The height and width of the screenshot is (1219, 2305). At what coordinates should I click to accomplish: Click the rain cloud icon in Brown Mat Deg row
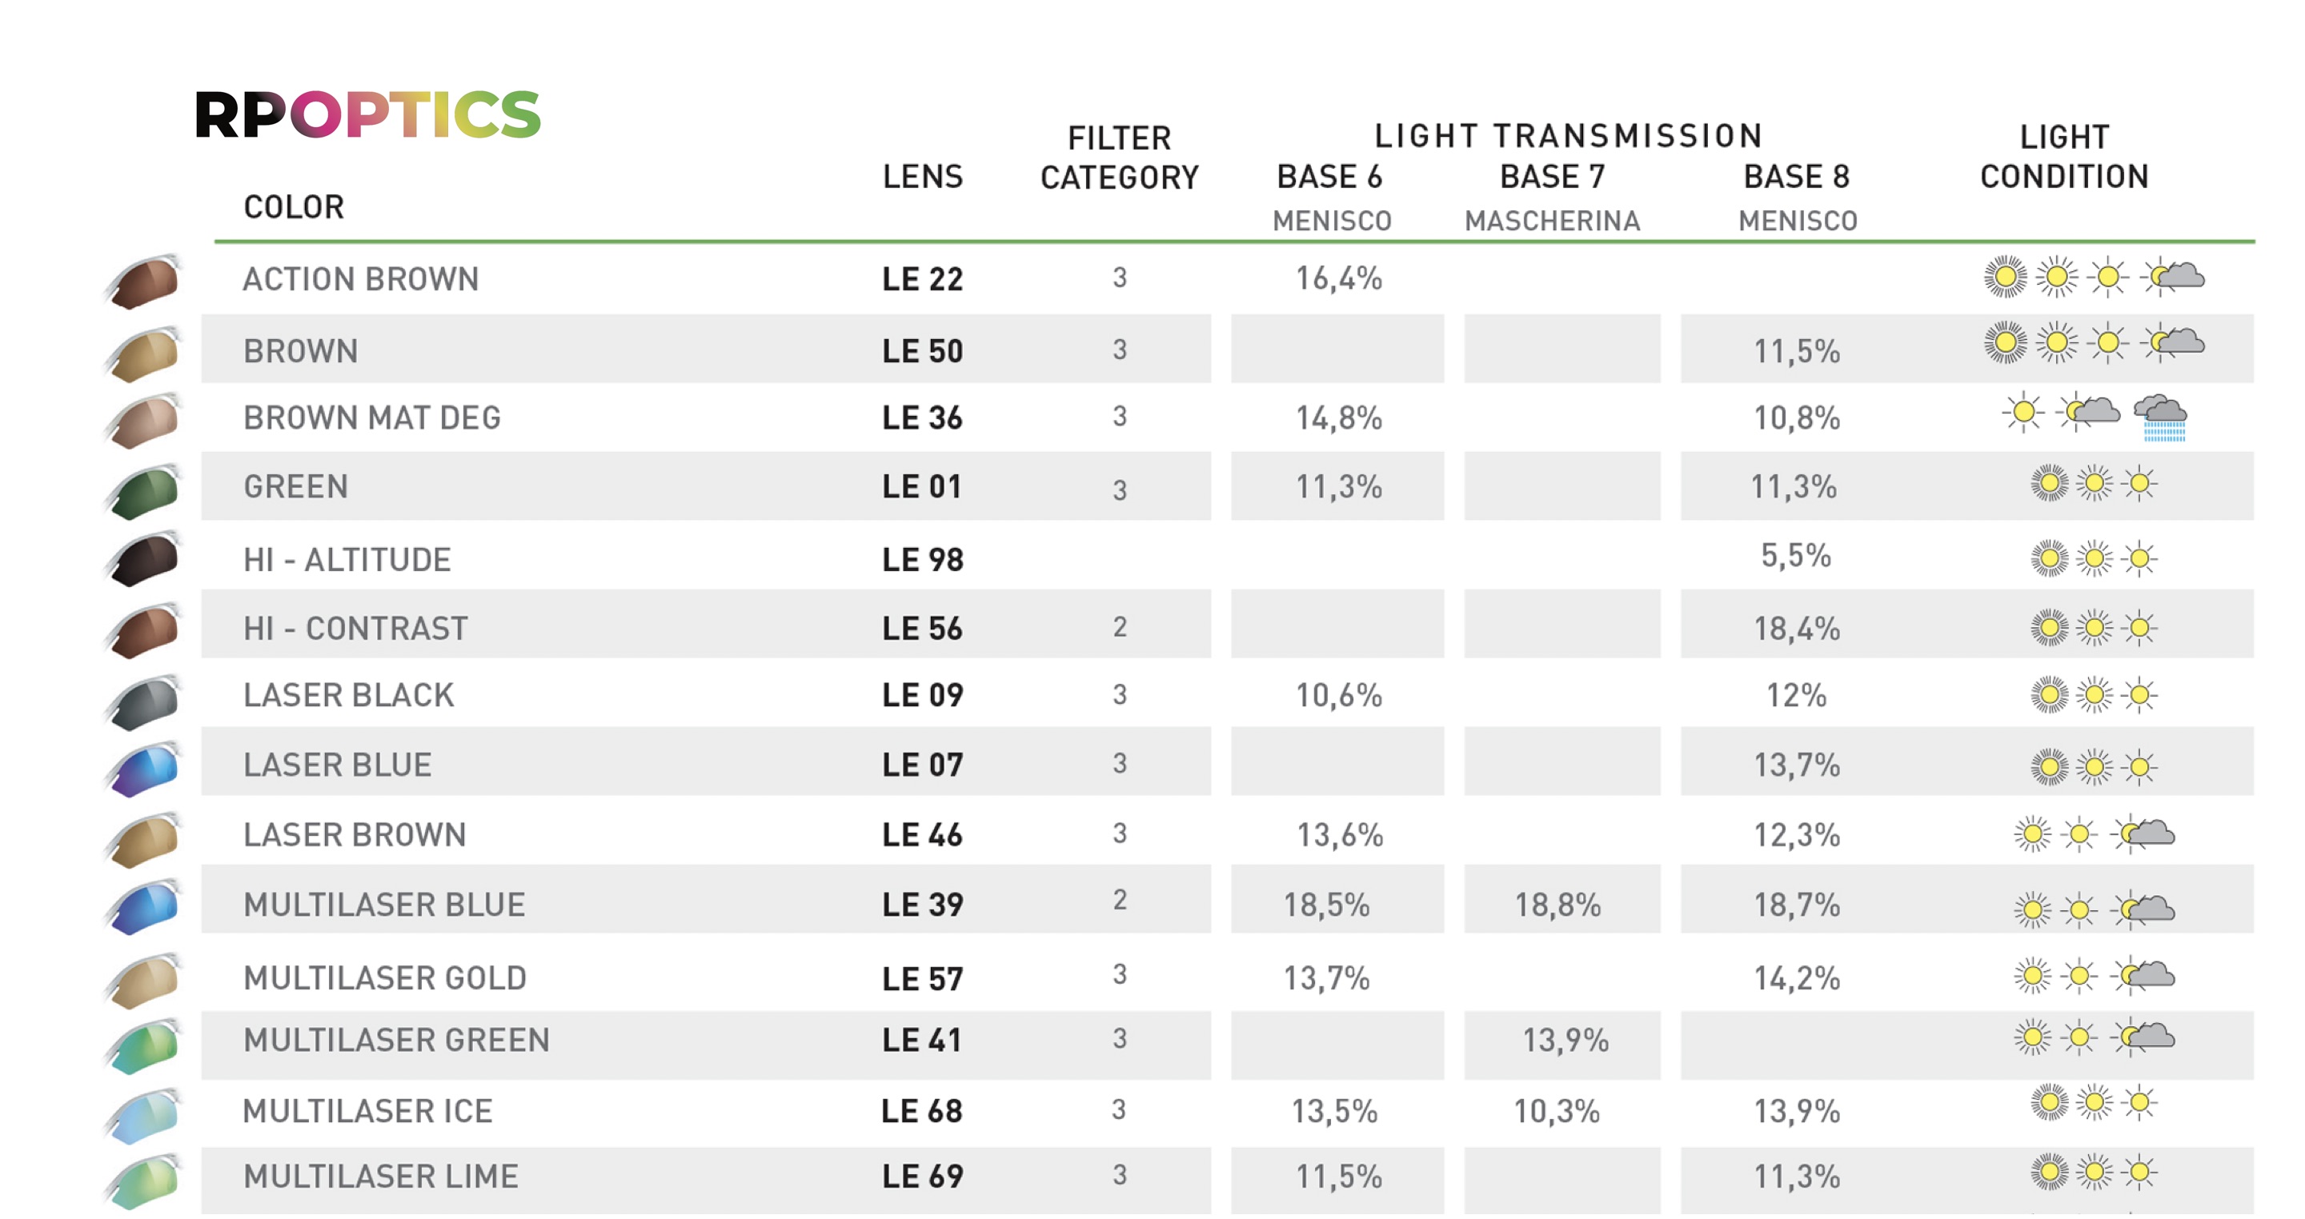click(x=2161, y=417)
